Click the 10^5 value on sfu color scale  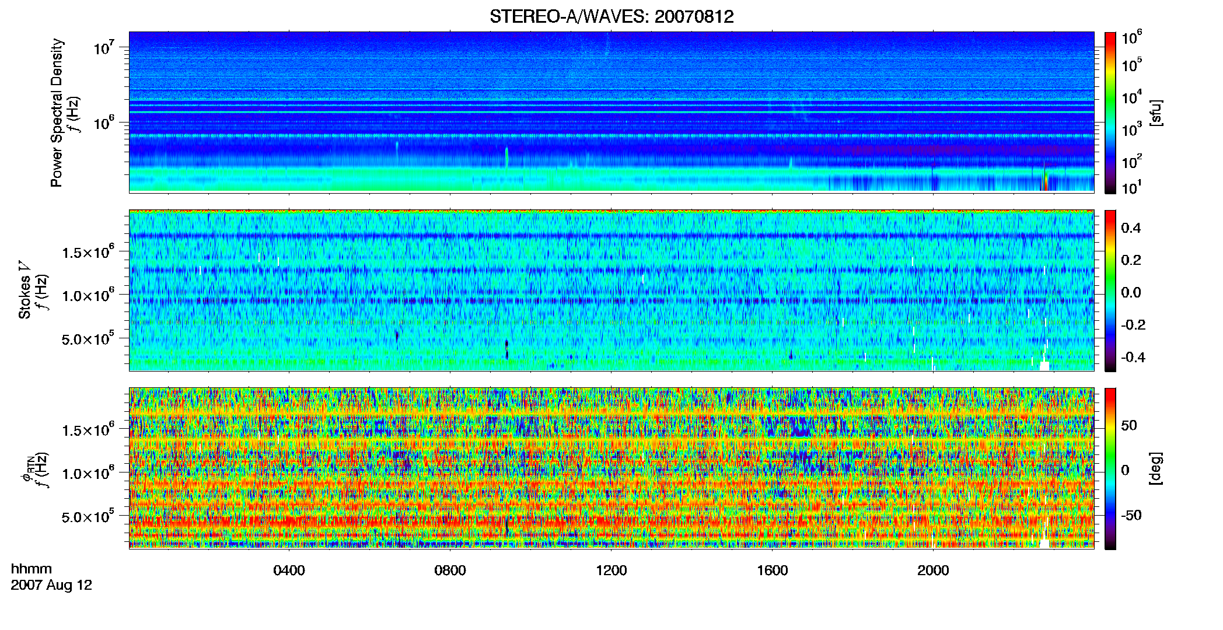tap(1132, 65)
